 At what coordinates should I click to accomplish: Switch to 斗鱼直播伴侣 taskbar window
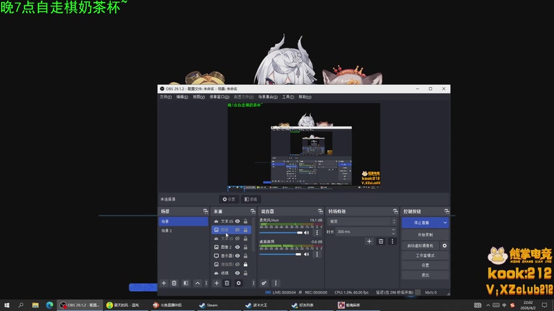pyautogui.click(x=172, y=305)
